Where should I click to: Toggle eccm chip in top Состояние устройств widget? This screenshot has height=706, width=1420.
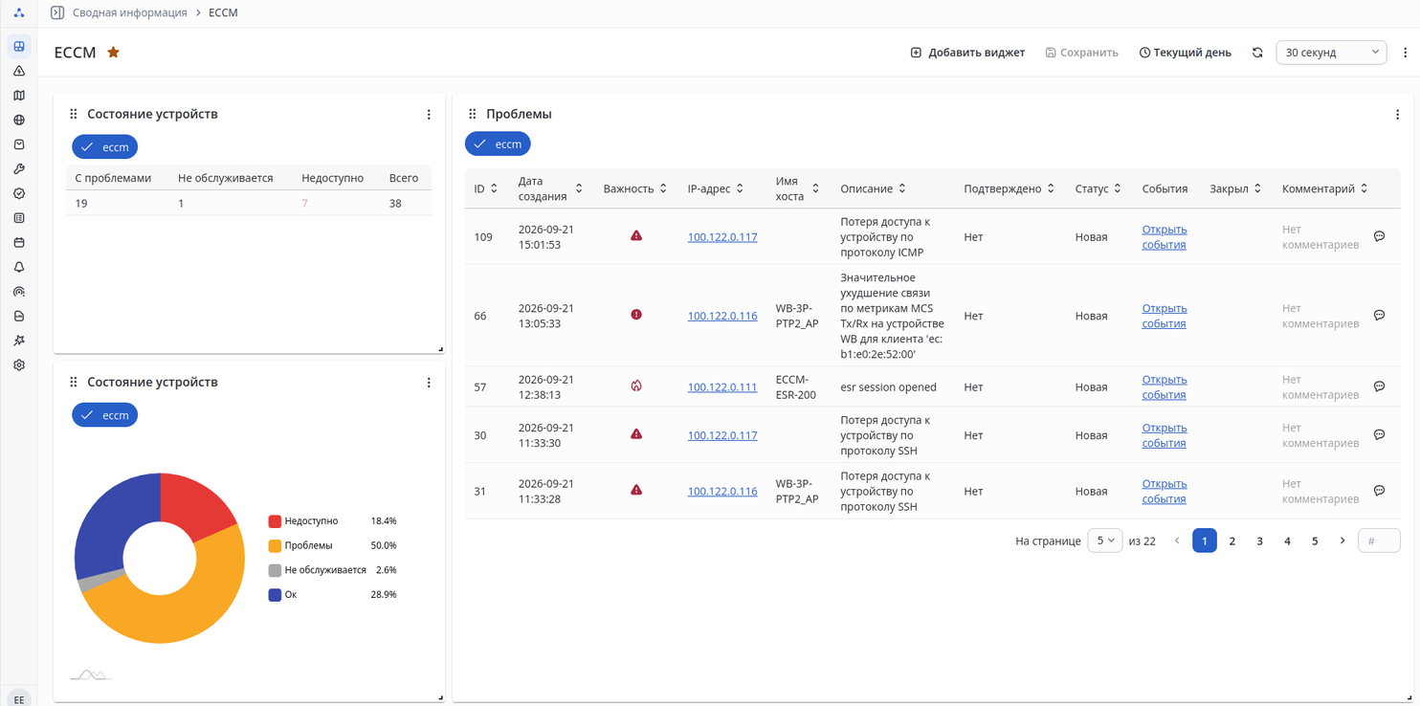105,146
